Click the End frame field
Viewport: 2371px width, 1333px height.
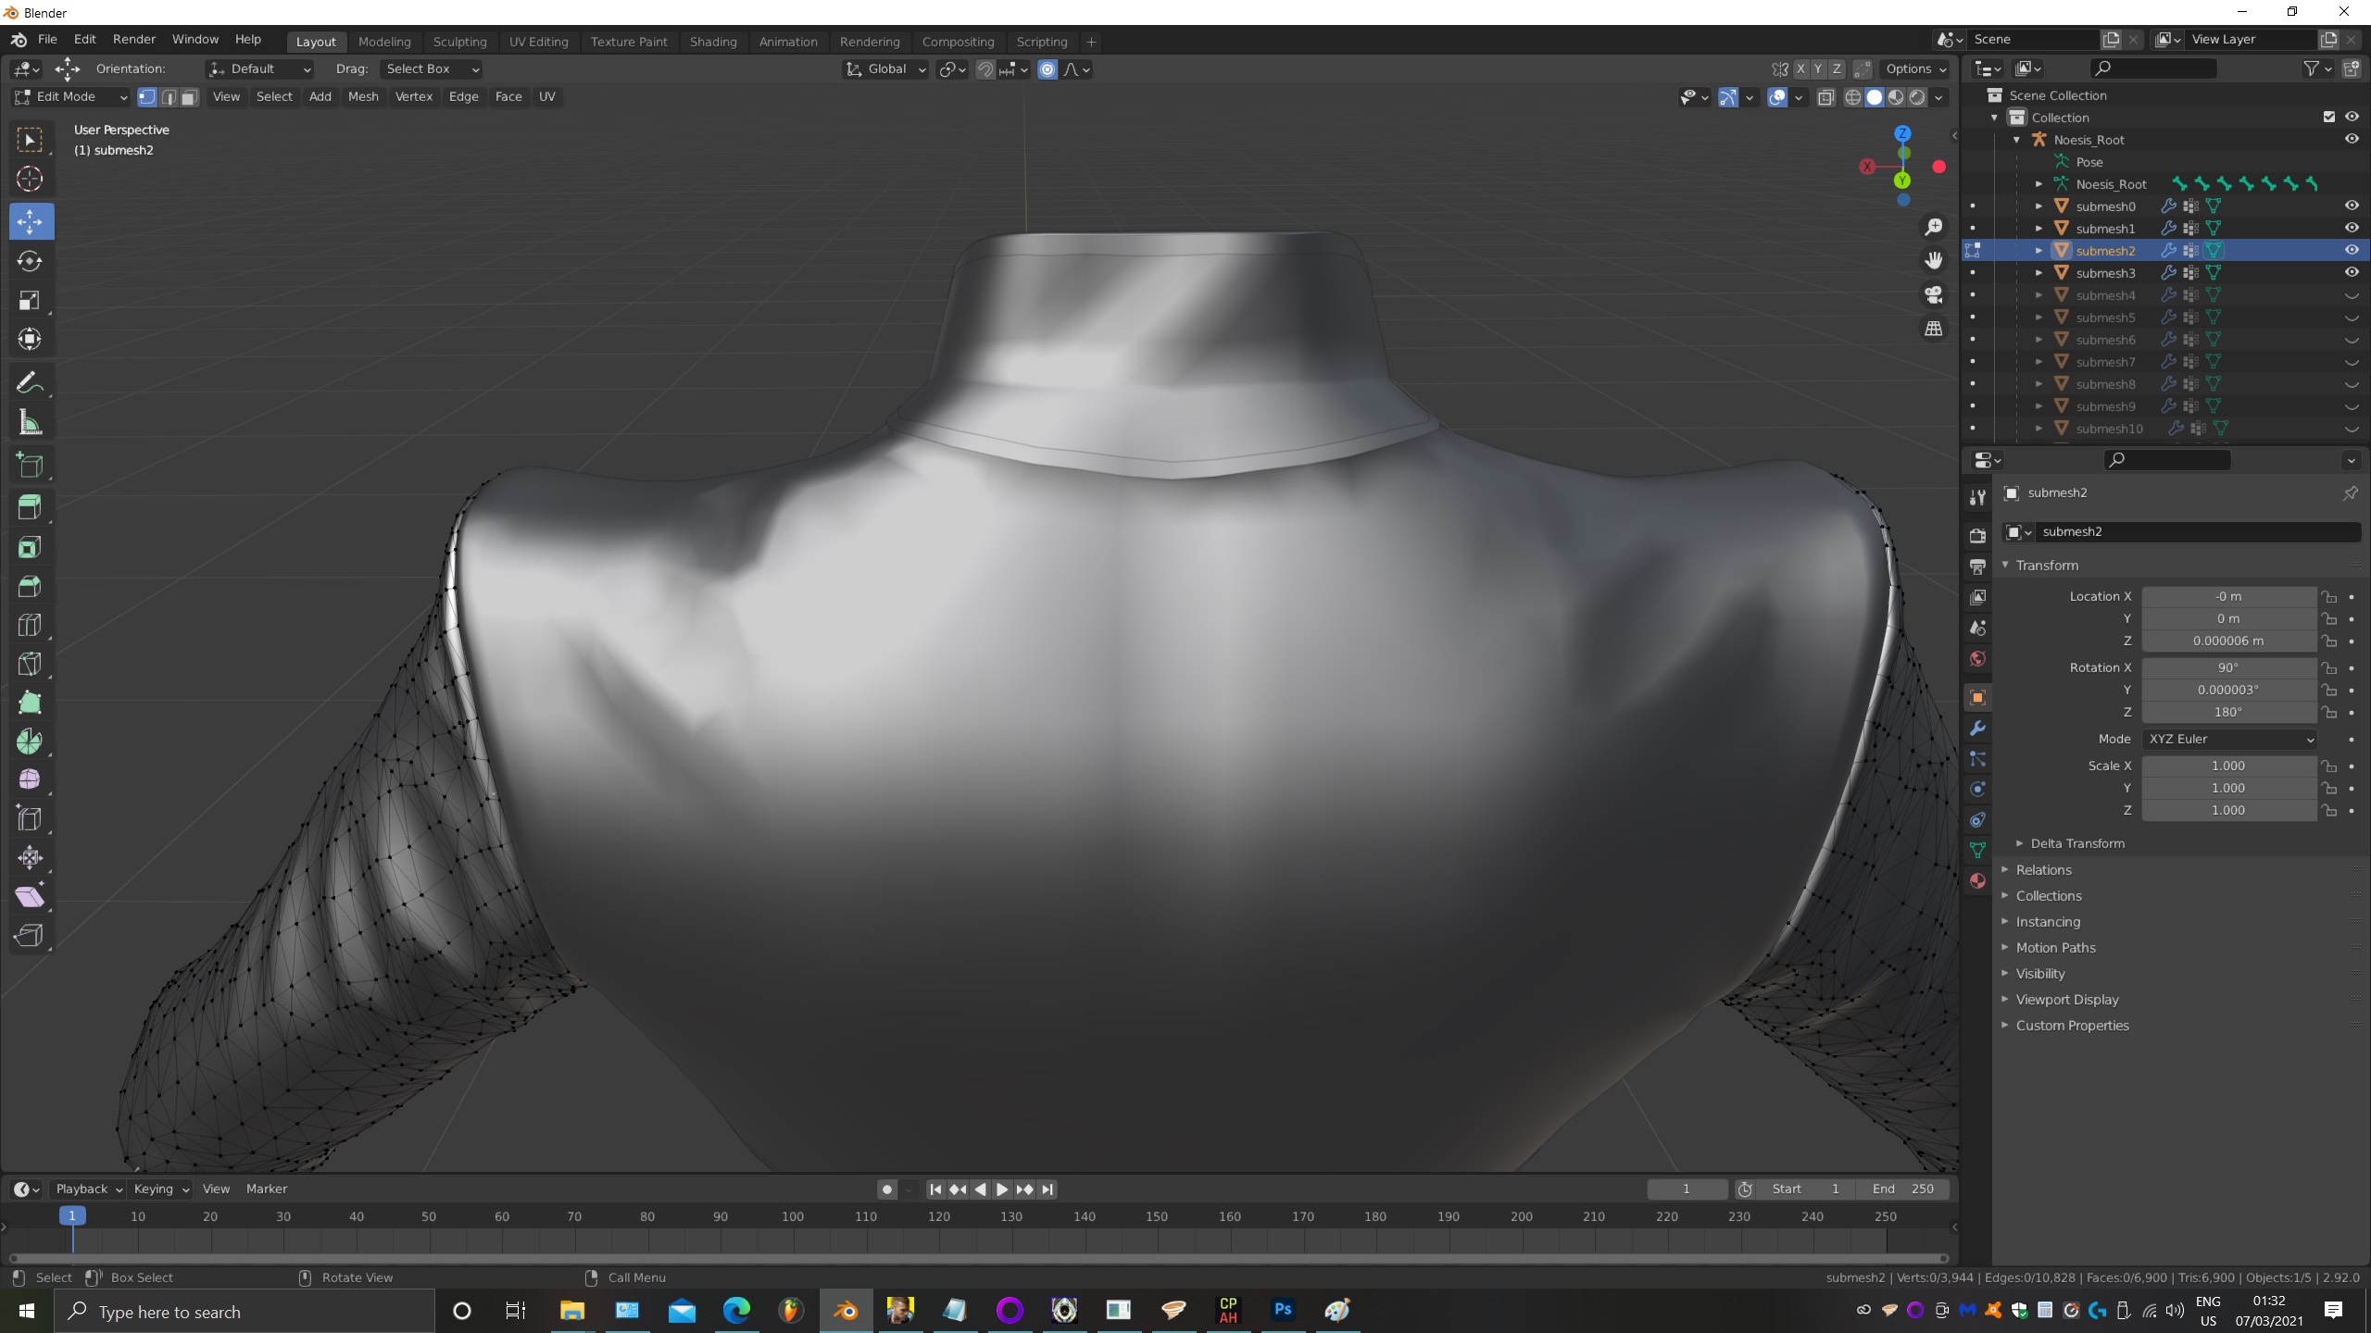pos(1903,1190)
